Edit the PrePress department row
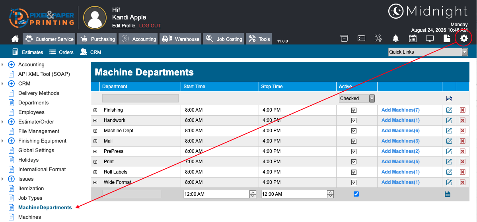This screenshot has width=477, height=222. point(449,152)
